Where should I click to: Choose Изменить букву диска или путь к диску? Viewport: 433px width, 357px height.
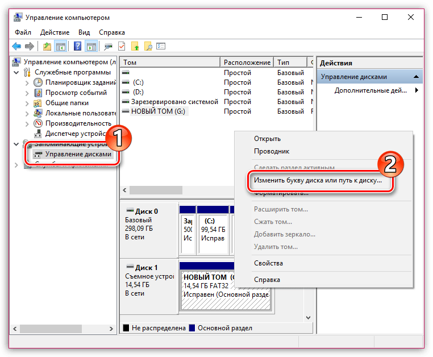pos(318,180)
